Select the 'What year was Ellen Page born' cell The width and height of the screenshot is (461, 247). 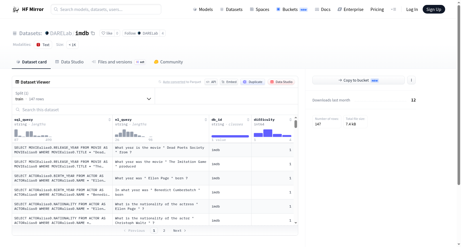point(161,178)
